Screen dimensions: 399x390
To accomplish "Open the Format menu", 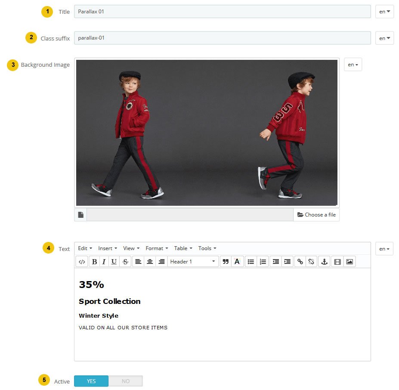I will pyautogui.click(x=157, y=248).
